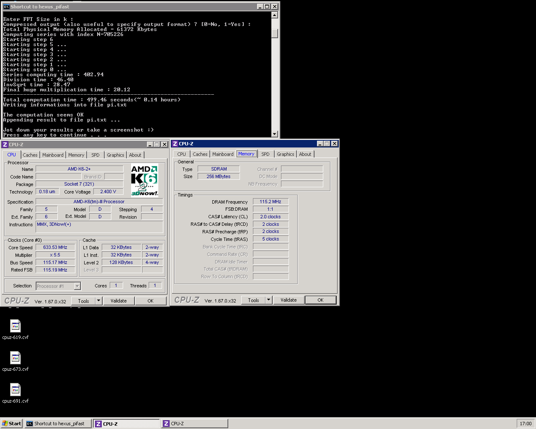
Task: Click Validate in left CPU-Z window
Action: (x=119, y=301)
